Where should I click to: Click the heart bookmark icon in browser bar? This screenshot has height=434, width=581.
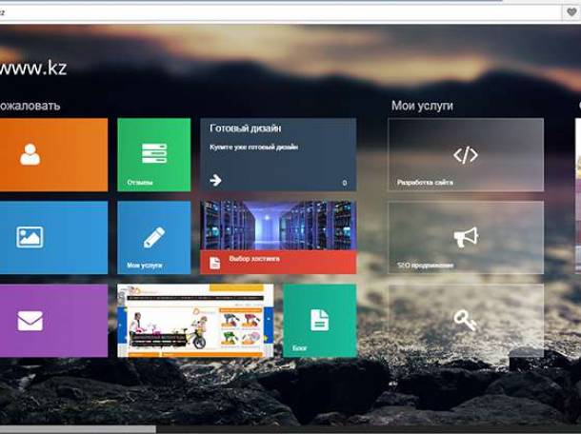[x=571, y=12]
